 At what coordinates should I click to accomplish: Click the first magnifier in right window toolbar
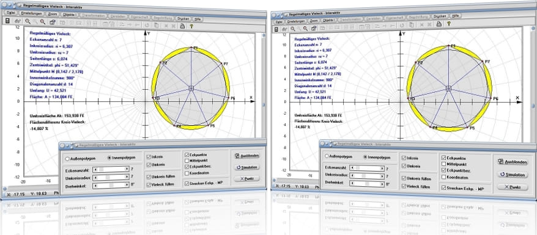tap(293, 29)
